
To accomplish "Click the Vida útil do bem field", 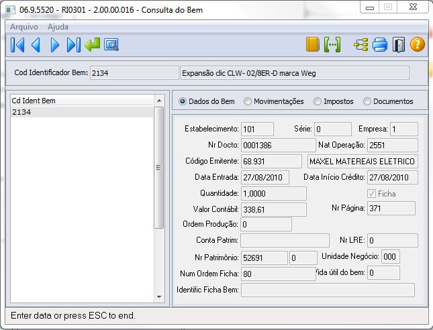I will click(x=383, y=272).
